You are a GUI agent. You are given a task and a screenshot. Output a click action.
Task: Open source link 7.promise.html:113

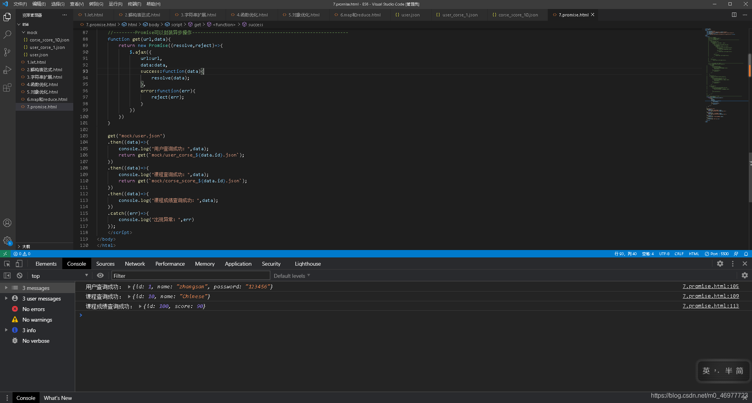click(710, 306)
